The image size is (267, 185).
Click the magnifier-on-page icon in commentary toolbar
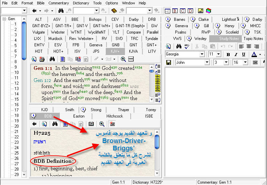click(168, 46)
